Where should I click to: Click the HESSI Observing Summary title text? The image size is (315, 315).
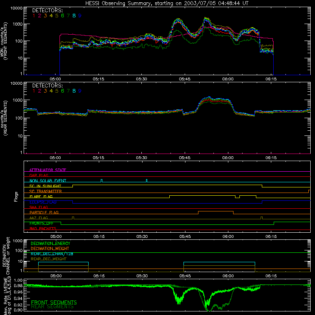[167, 4]
